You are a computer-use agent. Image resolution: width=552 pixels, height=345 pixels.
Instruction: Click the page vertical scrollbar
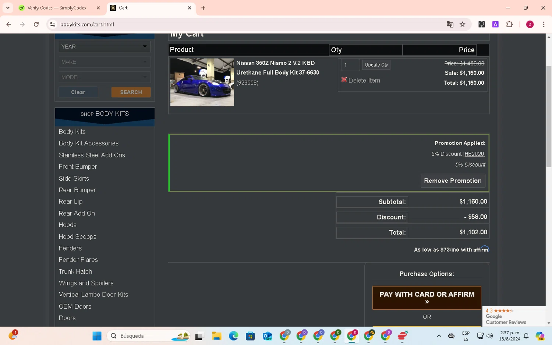pyautogui.click(x=549, y=117)
